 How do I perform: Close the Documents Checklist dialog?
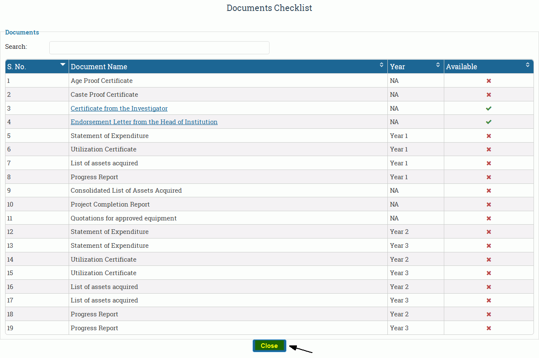(x=269, y=346)
